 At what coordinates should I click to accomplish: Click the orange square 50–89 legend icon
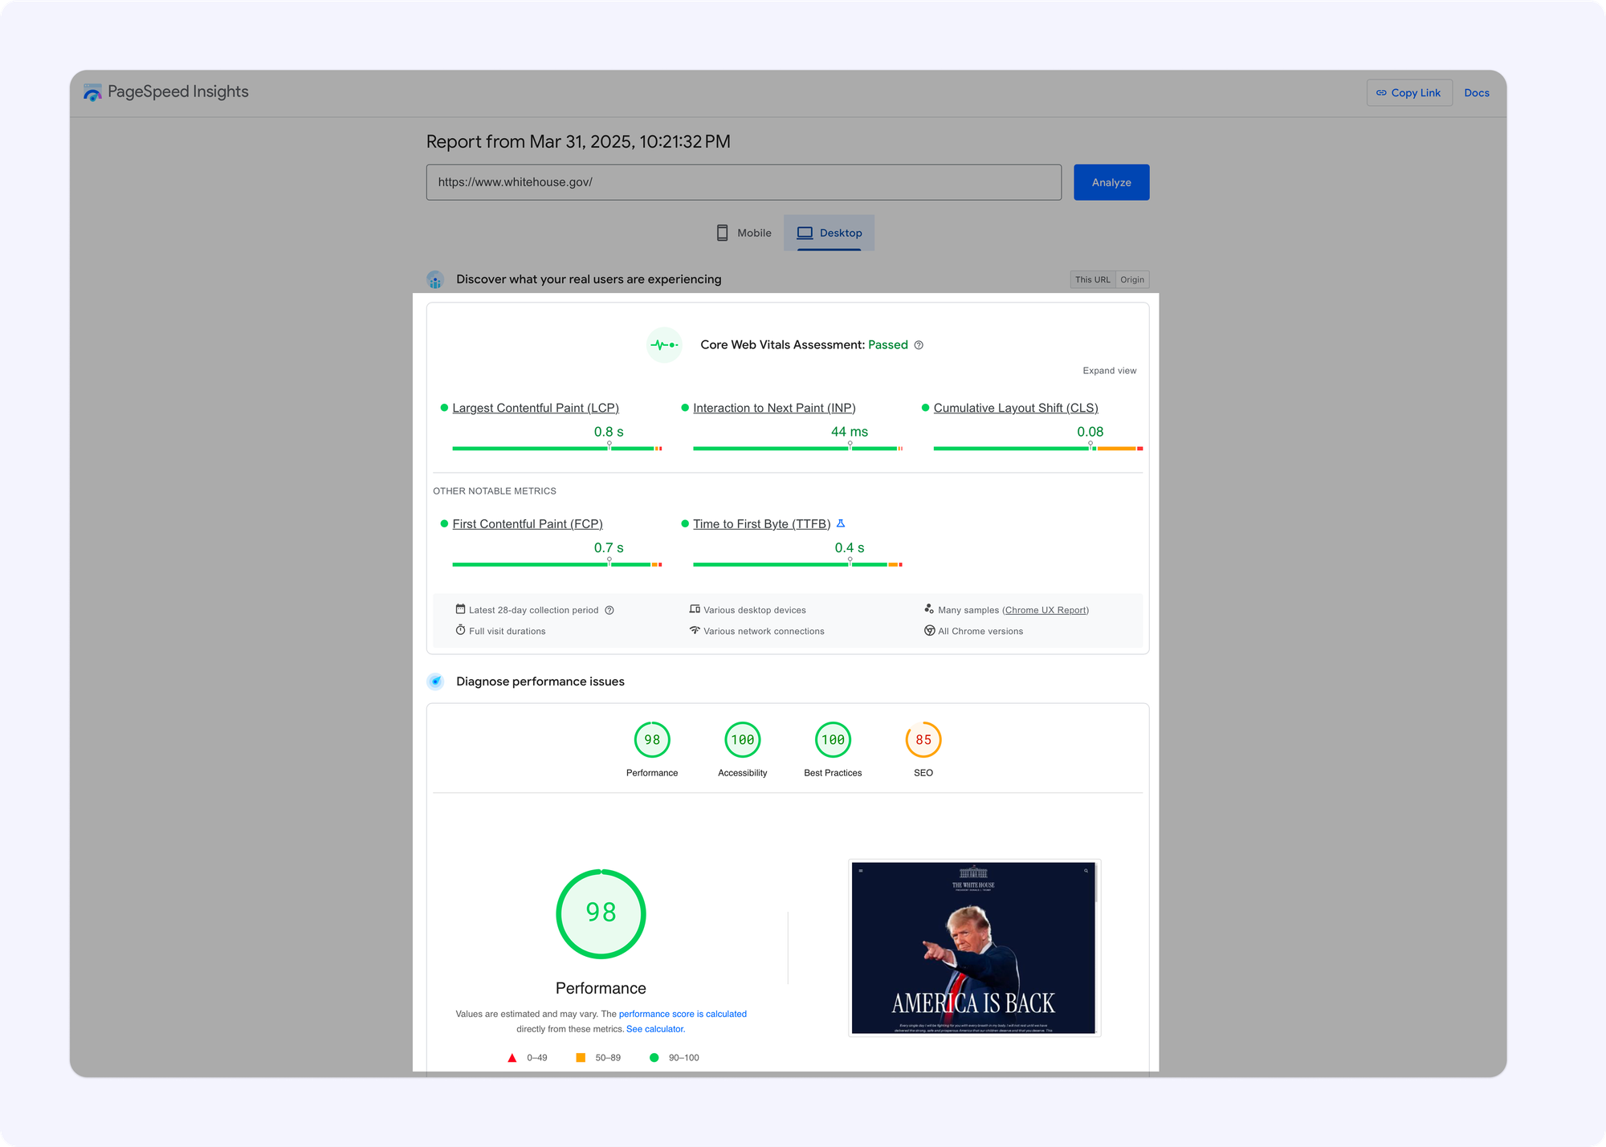point(581,1058)
